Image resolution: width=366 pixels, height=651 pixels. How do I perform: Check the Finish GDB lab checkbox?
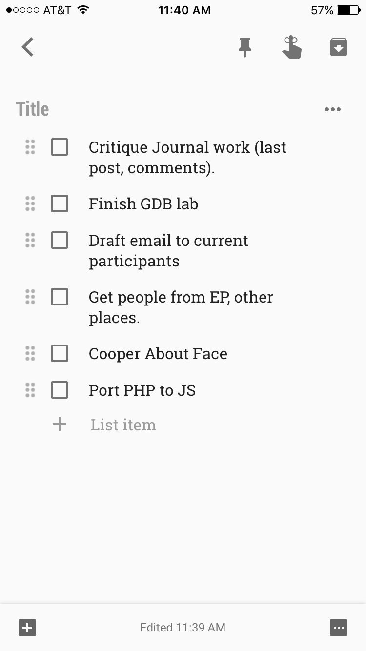60,203
